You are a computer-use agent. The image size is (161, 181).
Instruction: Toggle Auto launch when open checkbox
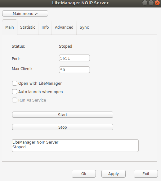point(15,92)
